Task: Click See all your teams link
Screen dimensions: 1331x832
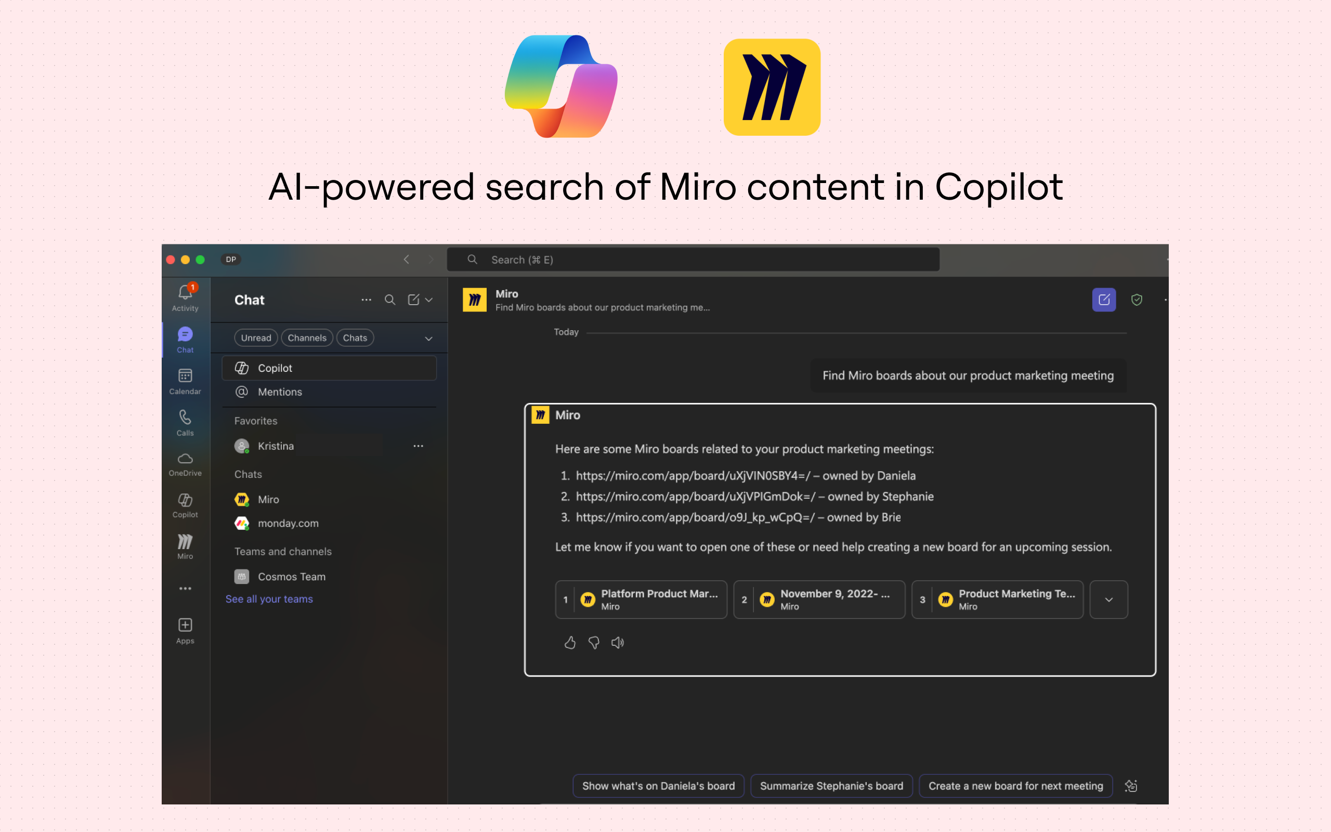Action: (x=269, y=599)
